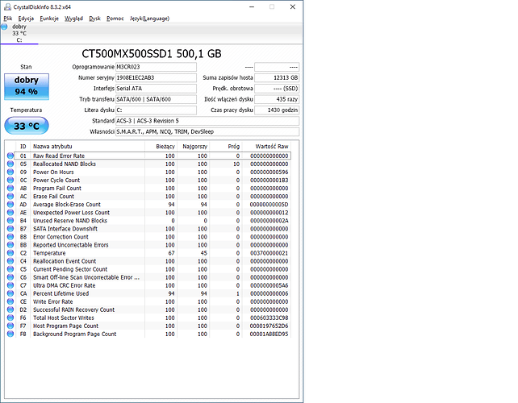
Task: Click the ID column header
Action: (23, 146)
